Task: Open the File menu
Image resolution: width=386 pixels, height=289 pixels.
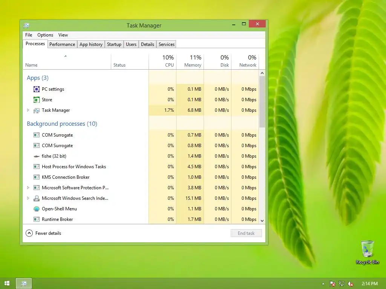Action: pyautogui.click(x=29, y=35)
